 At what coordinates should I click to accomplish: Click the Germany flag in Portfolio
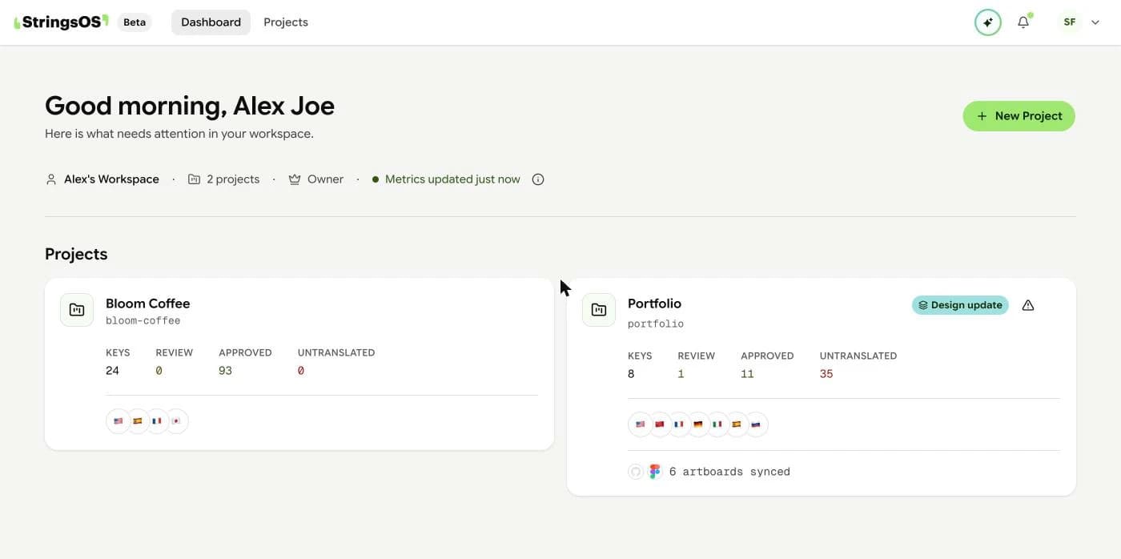pos(698,424)
